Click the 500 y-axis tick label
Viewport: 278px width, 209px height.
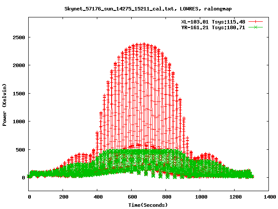pos(20,150)
